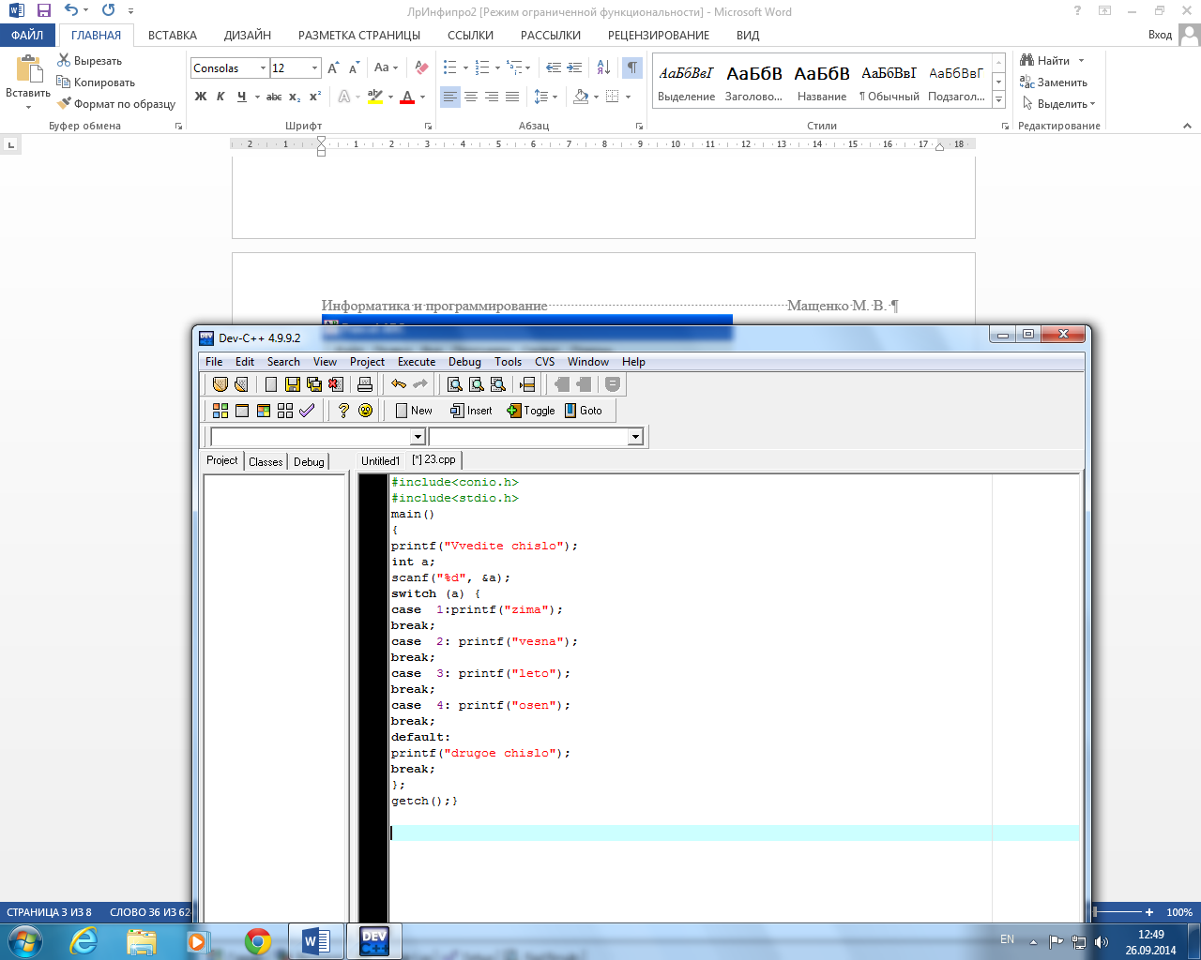
Task: Click Debug checkmark icon
Action: [x=307, y=411]
